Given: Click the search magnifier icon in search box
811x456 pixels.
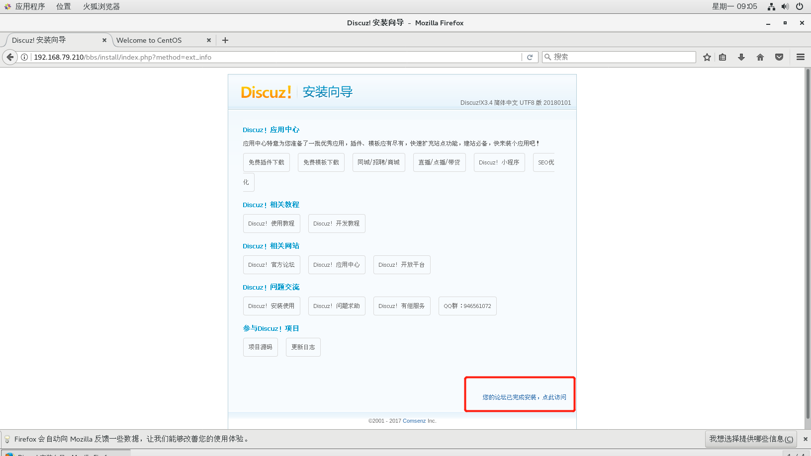Looking at the screenshot, I should coord(547,57).
